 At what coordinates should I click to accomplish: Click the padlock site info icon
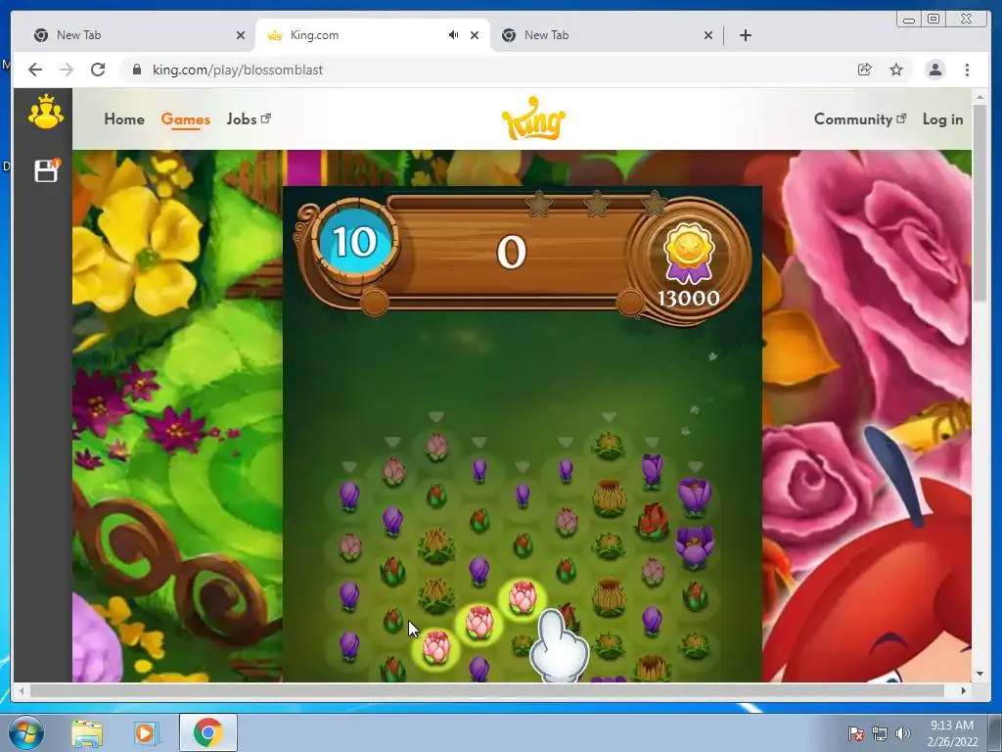[x=136, y=70]
